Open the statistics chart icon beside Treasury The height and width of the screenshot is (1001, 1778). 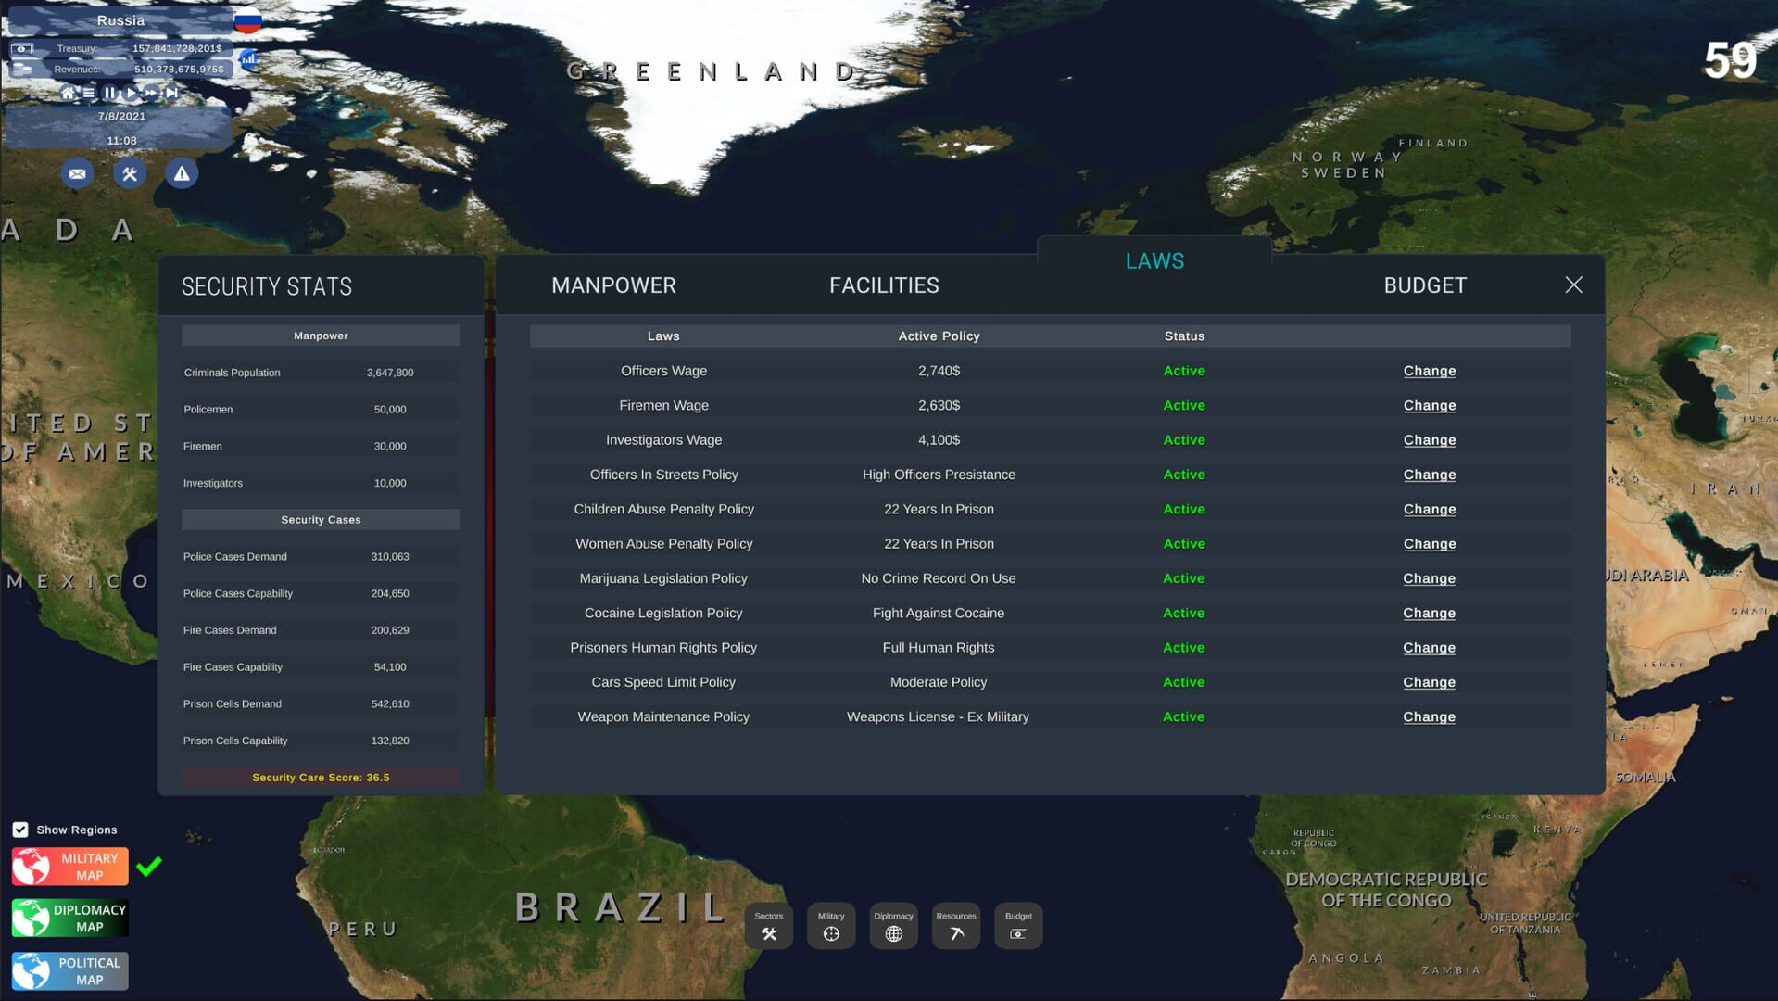(x=248, y=58)
